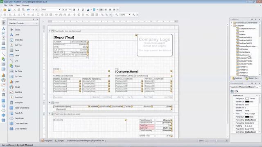
Task: Click the Foreground black color swatch
Action: coord(247,117)
